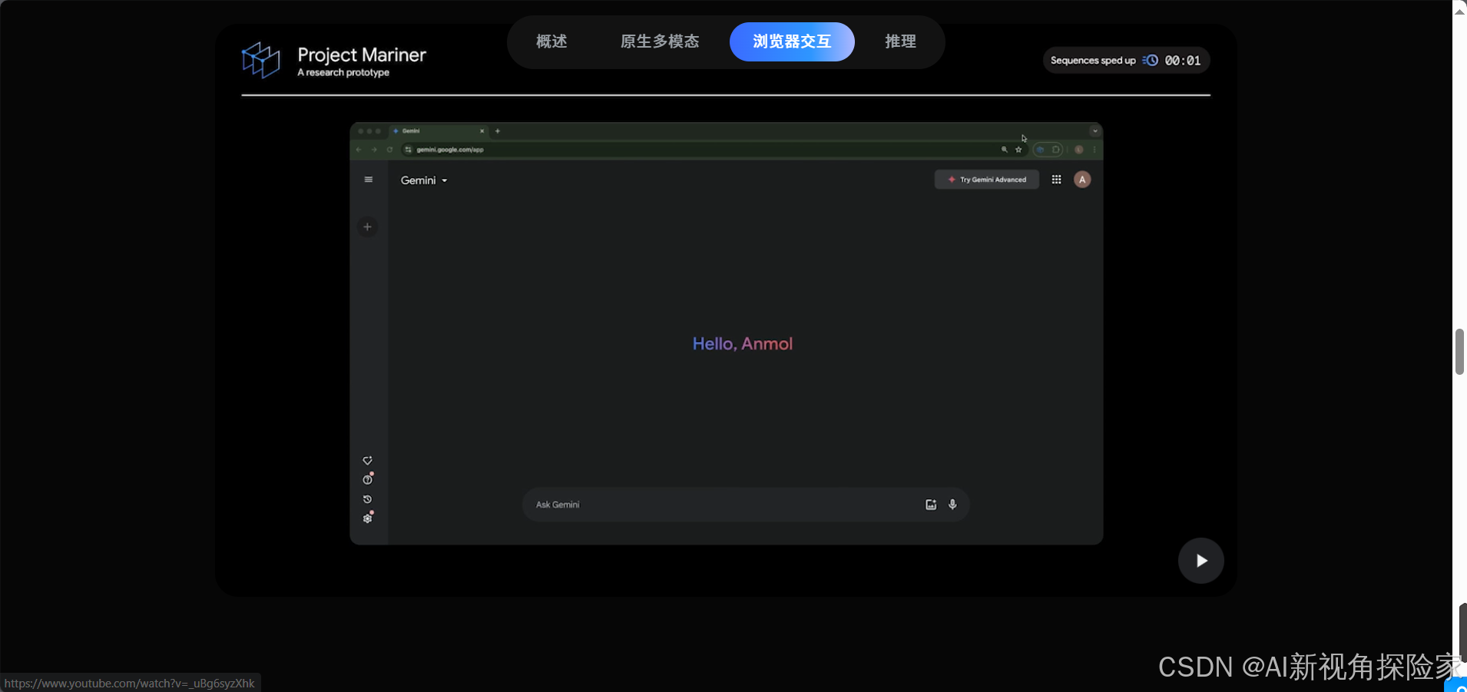This screenshot has width=1467, height=692.
Task: Click the site info icon in address bar
Action: (x=409, y=150)
